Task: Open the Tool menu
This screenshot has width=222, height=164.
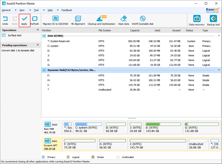Action: coord(36,10)
